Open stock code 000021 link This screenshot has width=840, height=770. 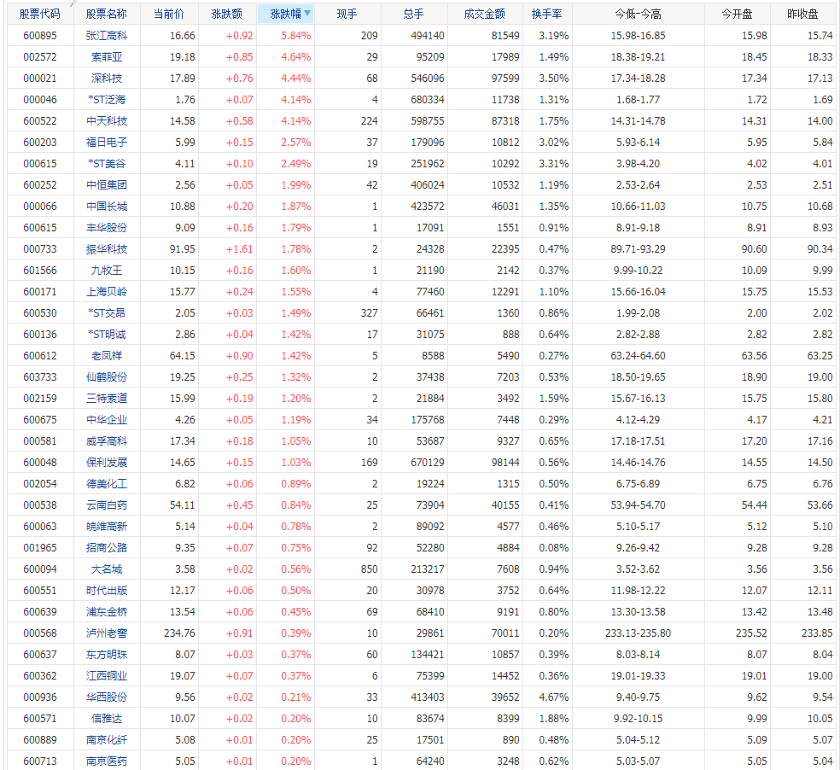coord(40,79)
